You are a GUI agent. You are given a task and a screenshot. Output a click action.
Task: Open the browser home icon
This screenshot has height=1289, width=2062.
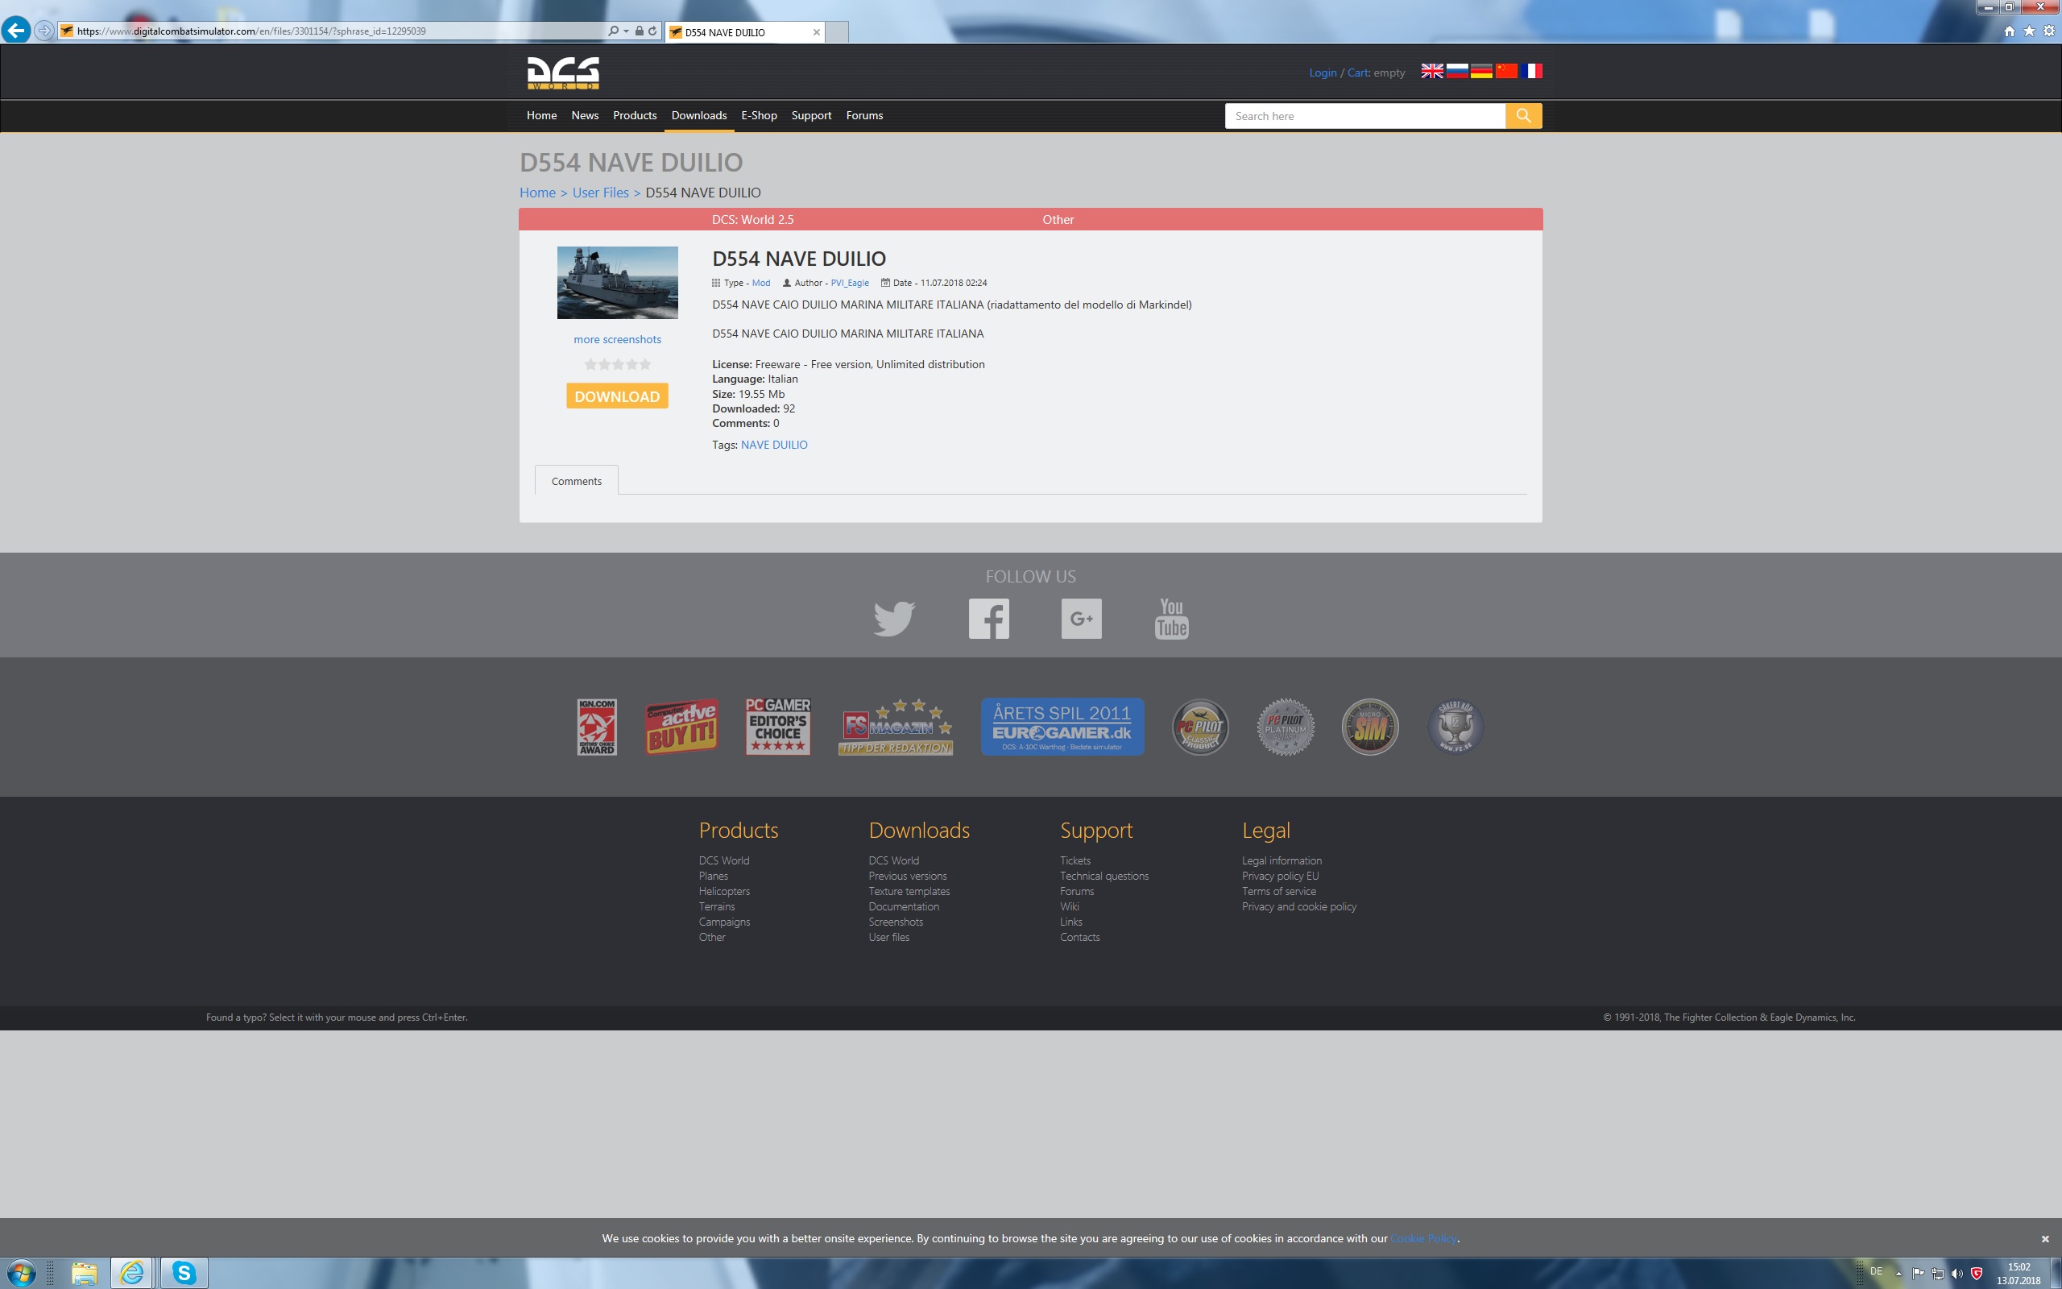pyautogui.click(x=2008, y=31)
